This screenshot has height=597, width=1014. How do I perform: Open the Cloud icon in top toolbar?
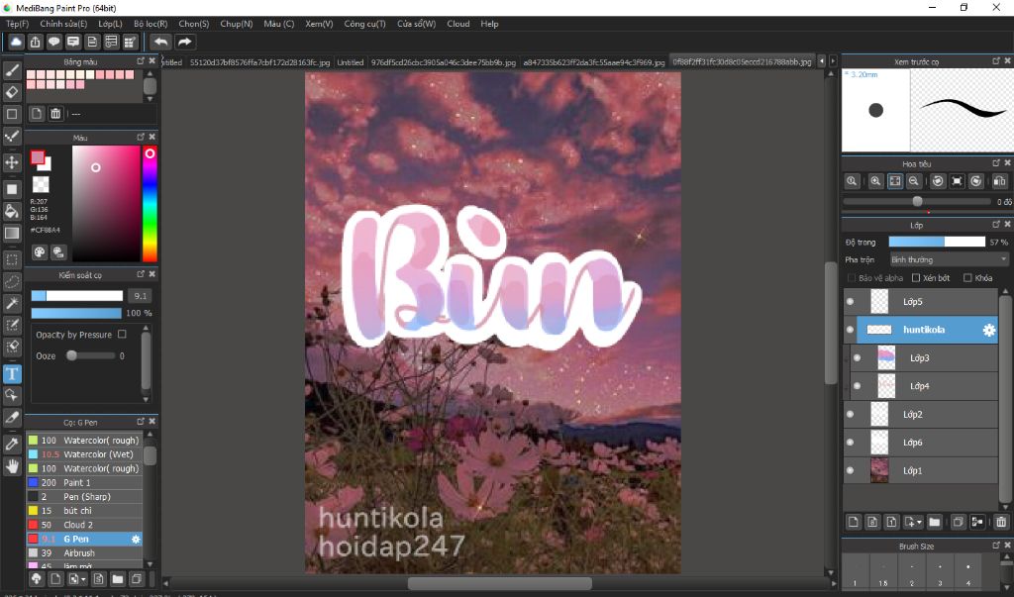point(16,42)
